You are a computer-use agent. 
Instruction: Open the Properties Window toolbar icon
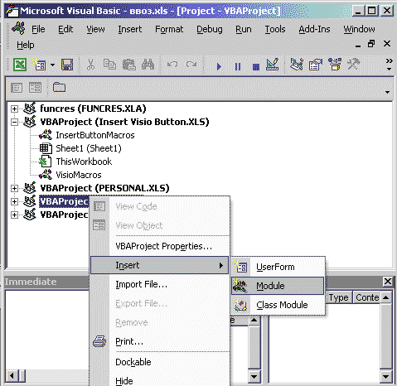316,65
